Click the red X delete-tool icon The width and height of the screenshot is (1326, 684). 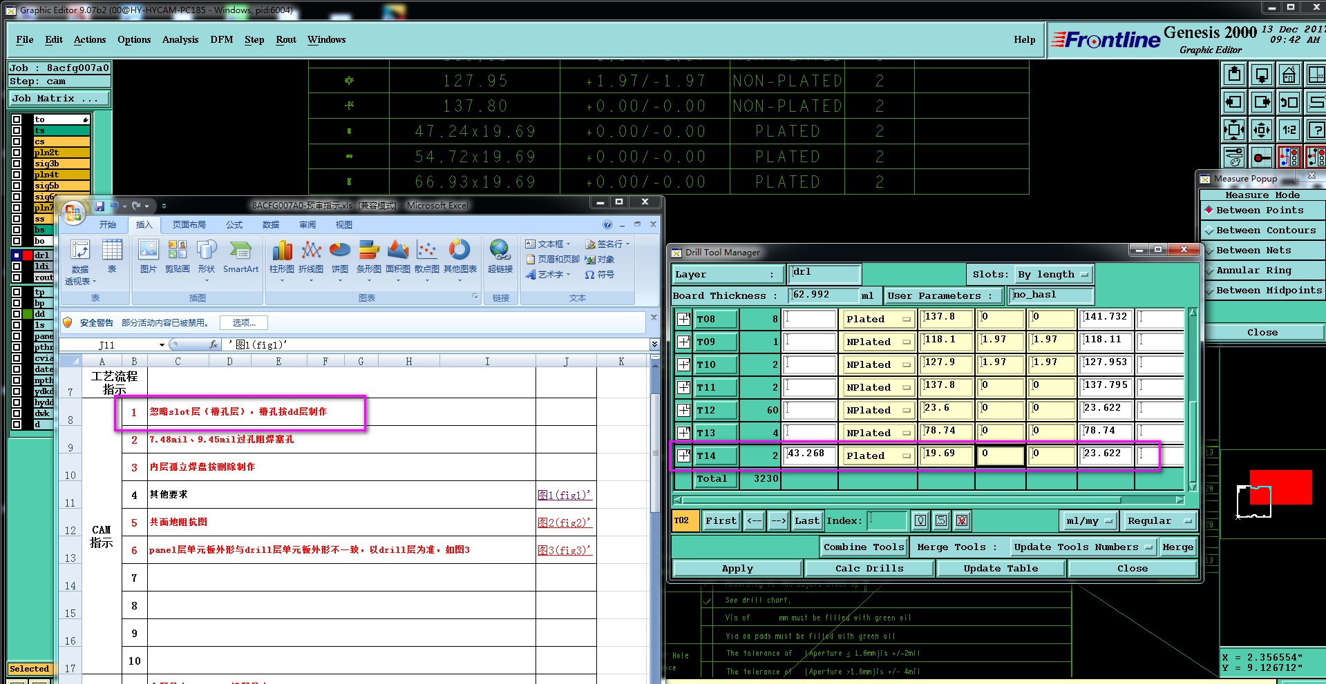(x=962, y=521)
